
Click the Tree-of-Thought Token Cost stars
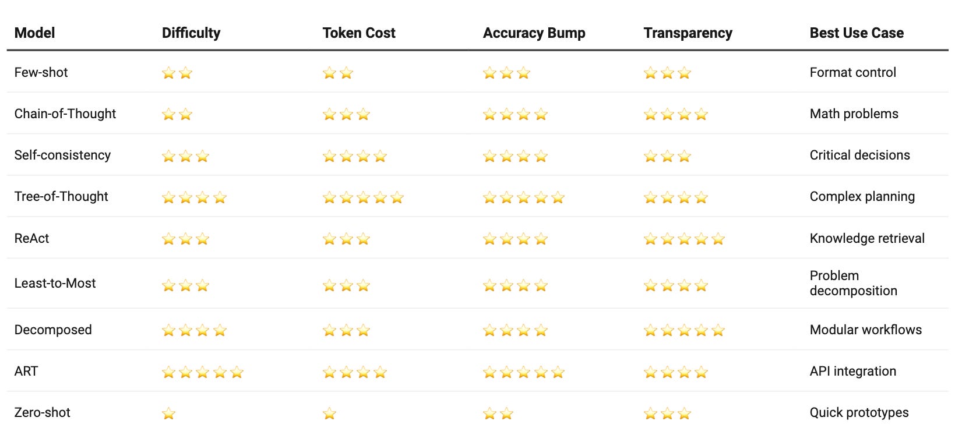(x=363, y=197)
